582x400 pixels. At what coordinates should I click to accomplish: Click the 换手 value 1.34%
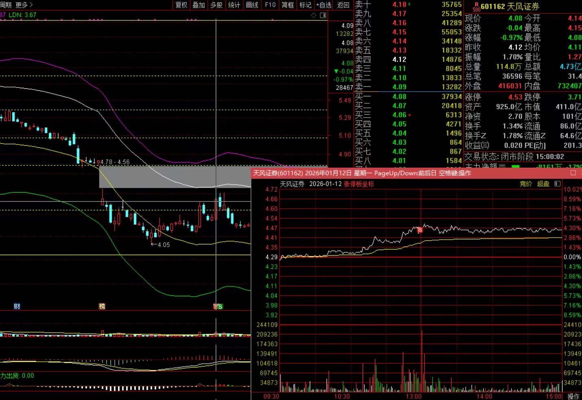click(x=512, y=126)
